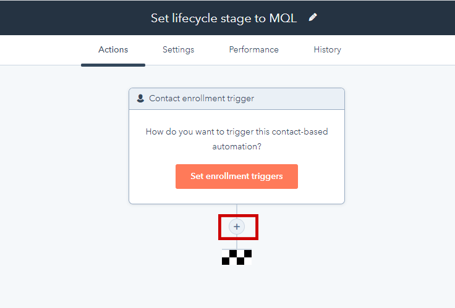Click the contact person icon in trigger header
This screenshot has height=308, width=455.
(x=140, y=99)
